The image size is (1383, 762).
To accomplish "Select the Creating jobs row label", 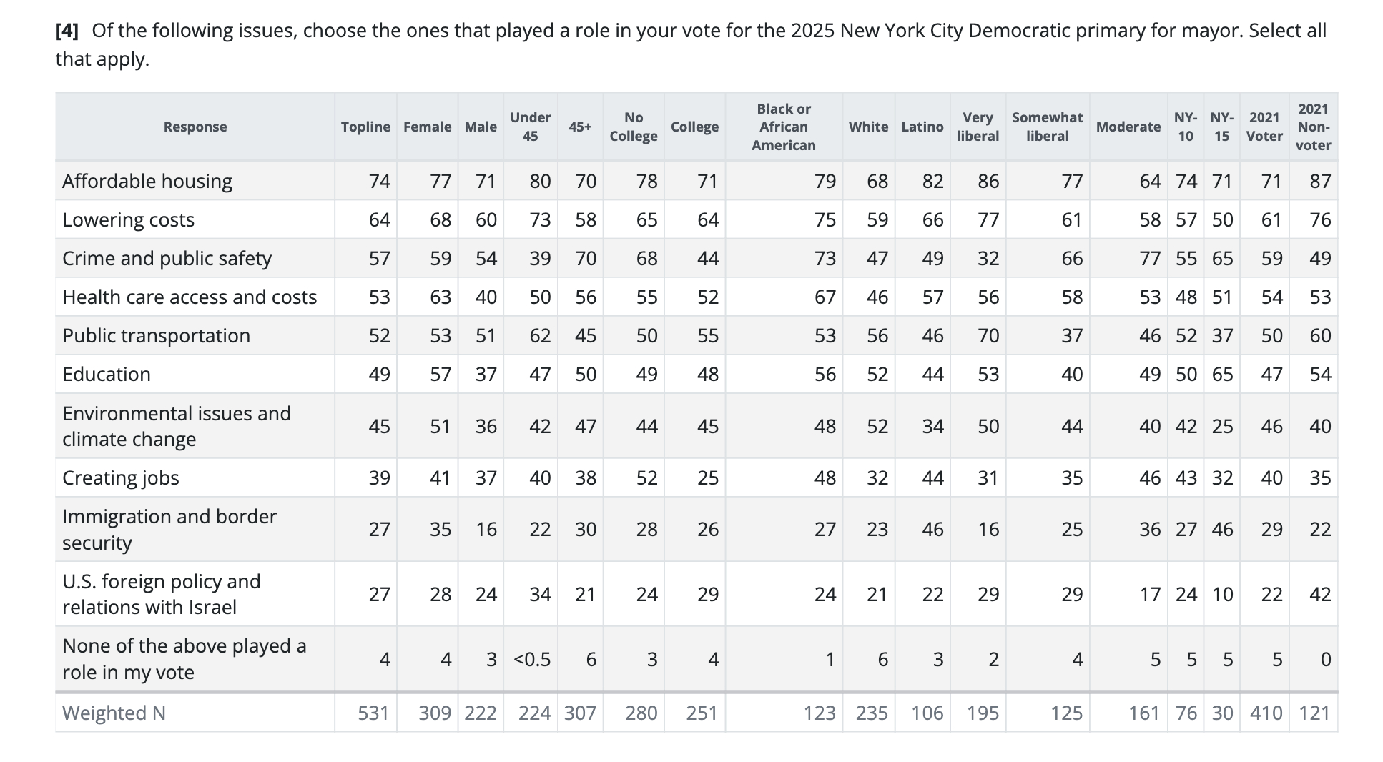I will point(120,478).
